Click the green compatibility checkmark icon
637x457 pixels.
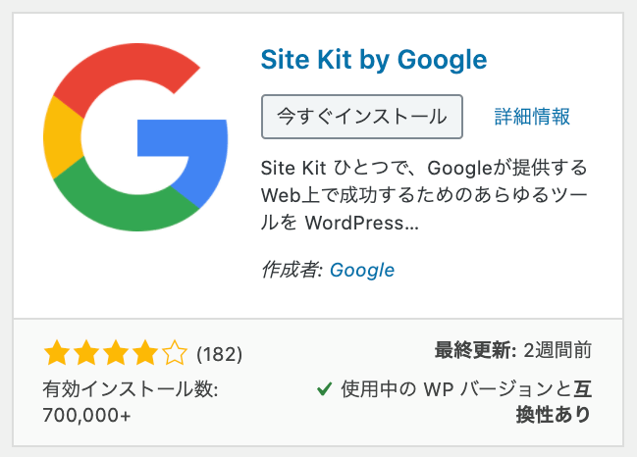[x=324, y=389]
